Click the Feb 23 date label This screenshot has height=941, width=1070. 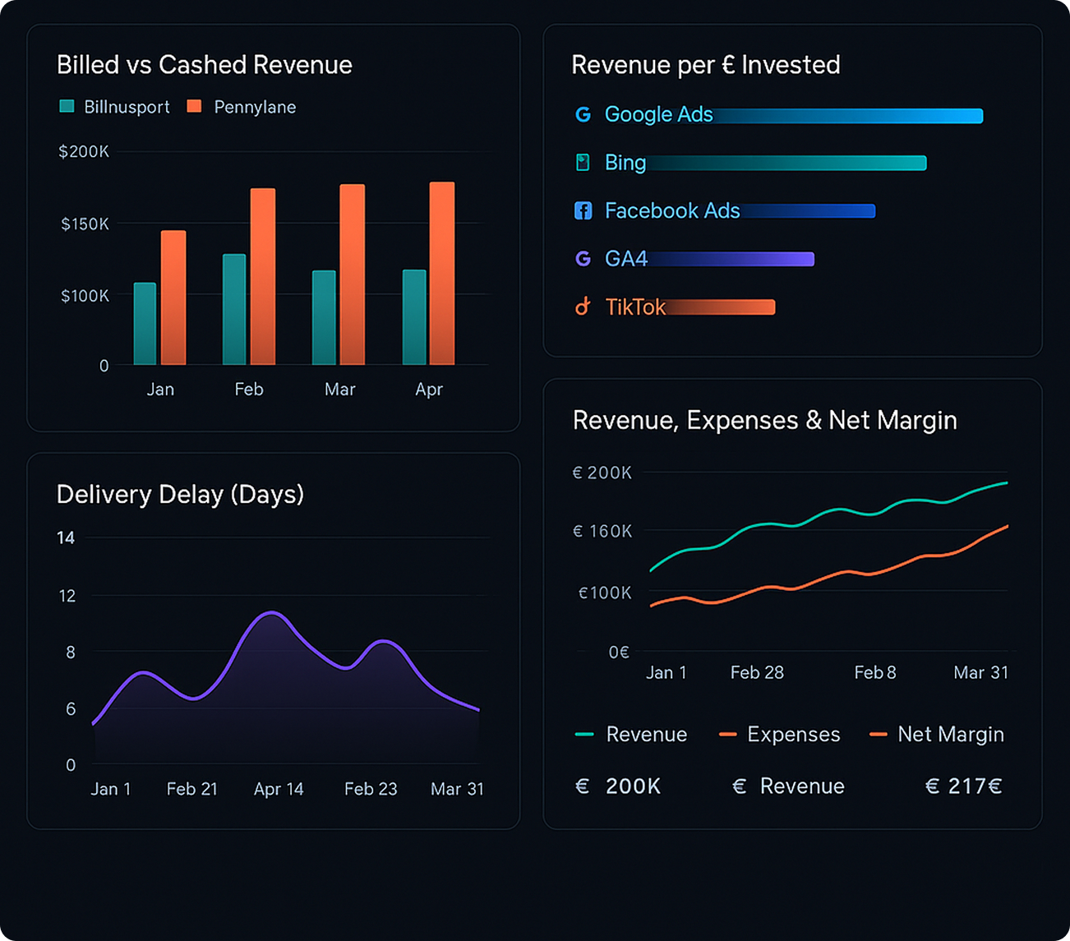[x=371, y=789]
